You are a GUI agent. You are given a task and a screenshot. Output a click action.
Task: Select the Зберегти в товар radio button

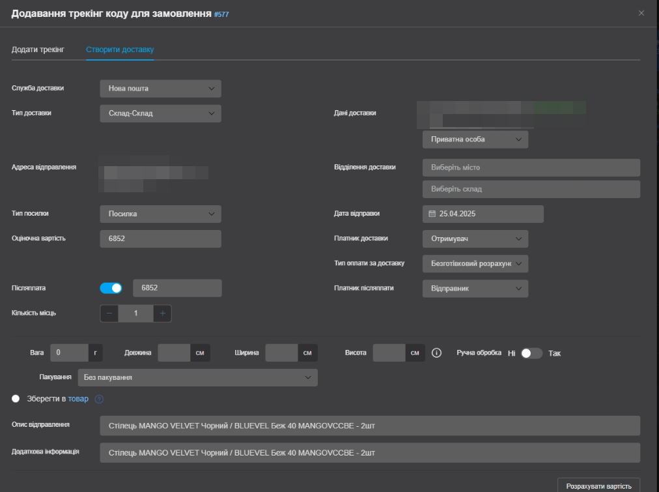[16, 398]
